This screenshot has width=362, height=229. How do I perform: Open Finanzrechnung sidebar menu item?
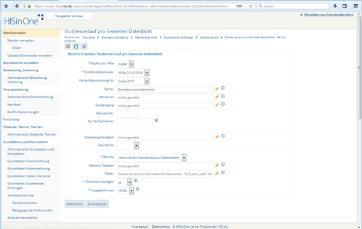[x=16, y=89]
